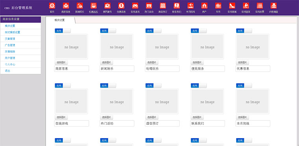Viewport: 299px width, 146px height.
Task: Open the 吃喝玩乐 icon in top bar
Action: point(94,6)
